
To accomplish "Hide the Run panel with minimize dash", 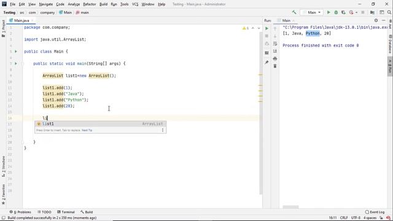I will [x=383, y=20].
